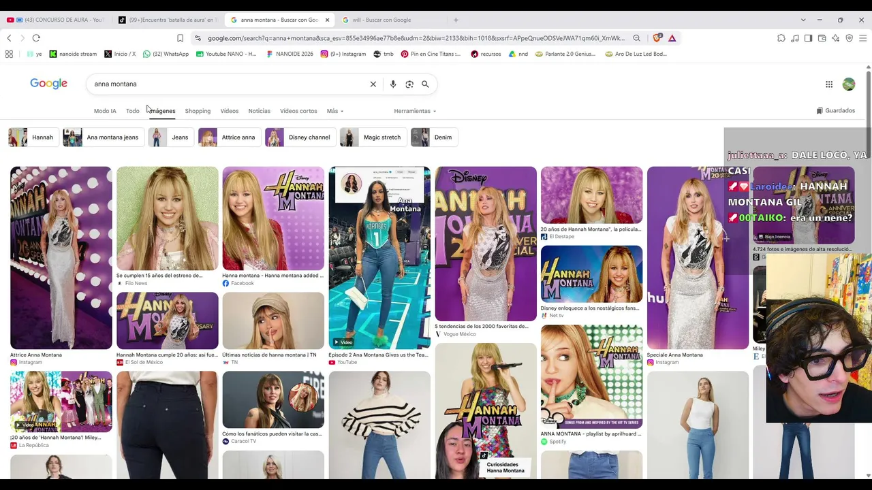This screenshot has height=490, width=872.
Task: Open the 'Attrice Anna Montana' Instagram image
Action: pyautogui.click(x=61, y=258)
